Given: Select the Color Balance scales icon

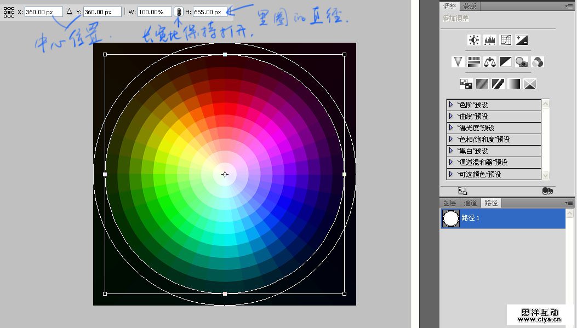Looking at the screenshot, I should coord(490,62).
